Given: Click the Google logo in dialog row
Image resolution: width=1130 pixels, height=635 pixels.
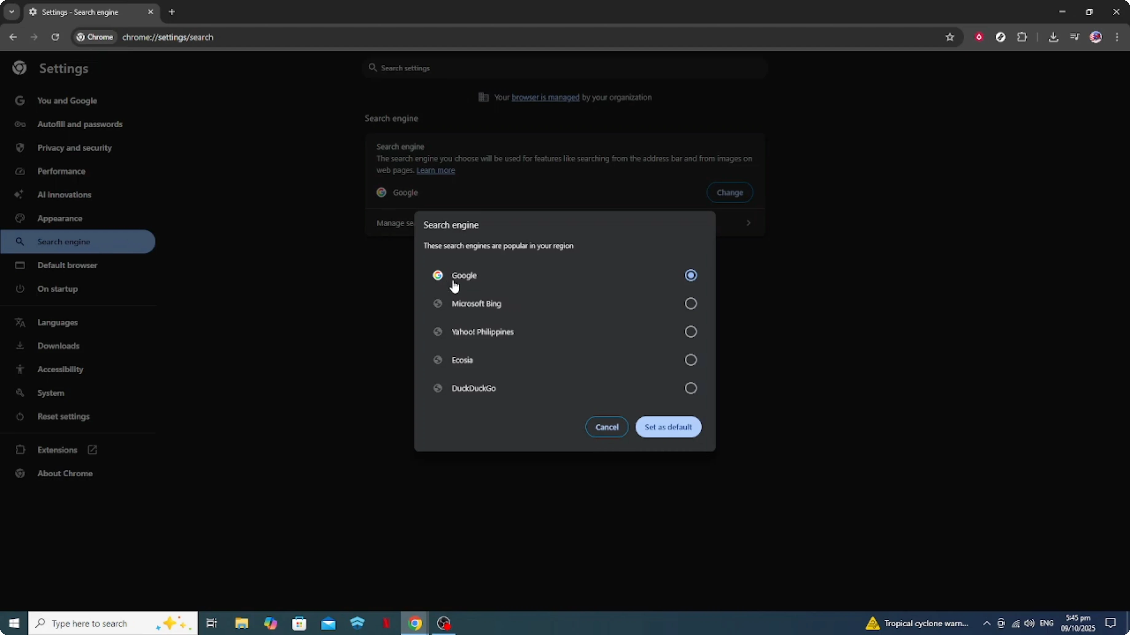Looking at the screenshot, I should click(x=437, y=275).
